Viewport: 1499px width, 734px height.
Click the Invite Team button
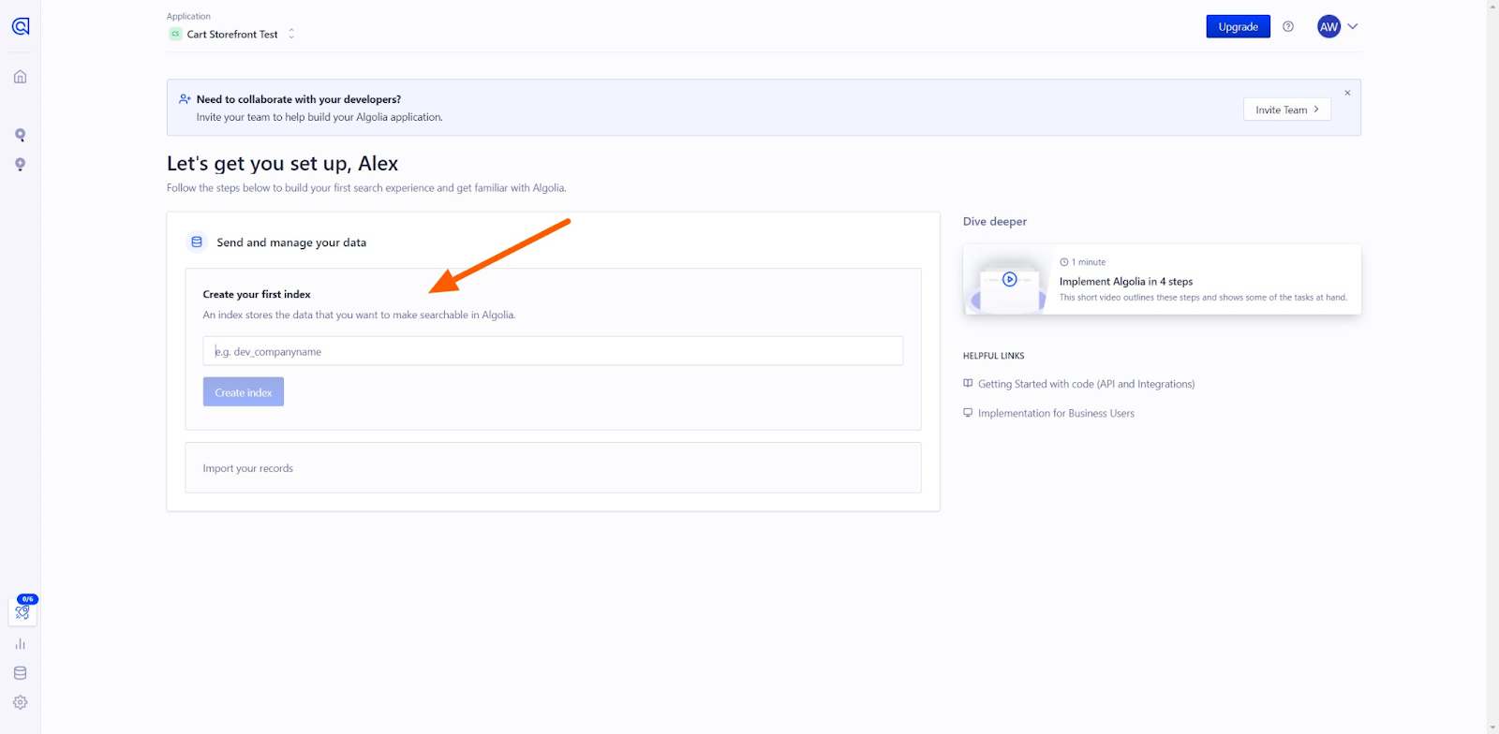pos(1287,110)
